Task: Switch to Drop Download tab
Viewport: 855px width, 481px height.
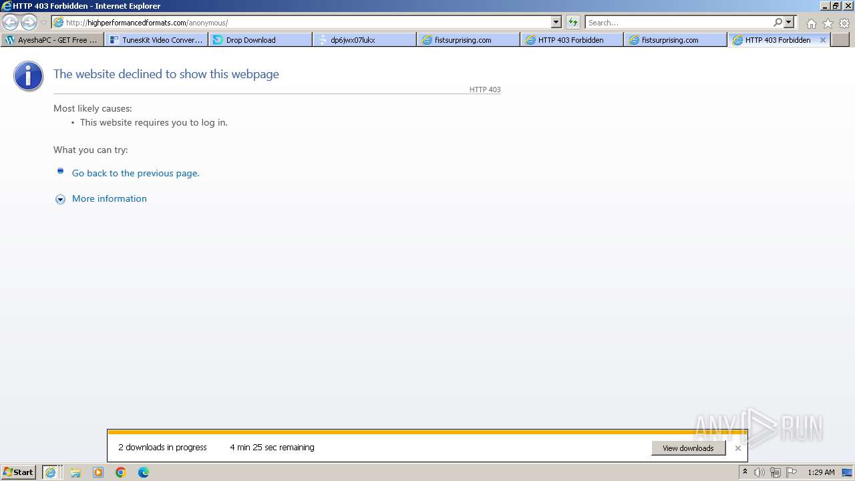Action: click(x=261, y=40)
